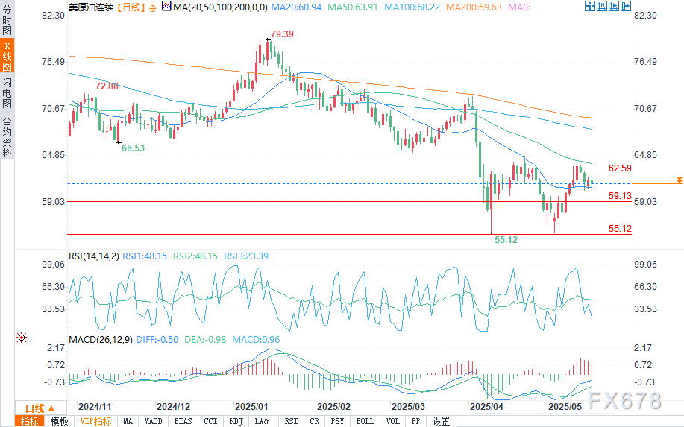
Task: Switch to the 模板 tab
Action: point(60,421)
